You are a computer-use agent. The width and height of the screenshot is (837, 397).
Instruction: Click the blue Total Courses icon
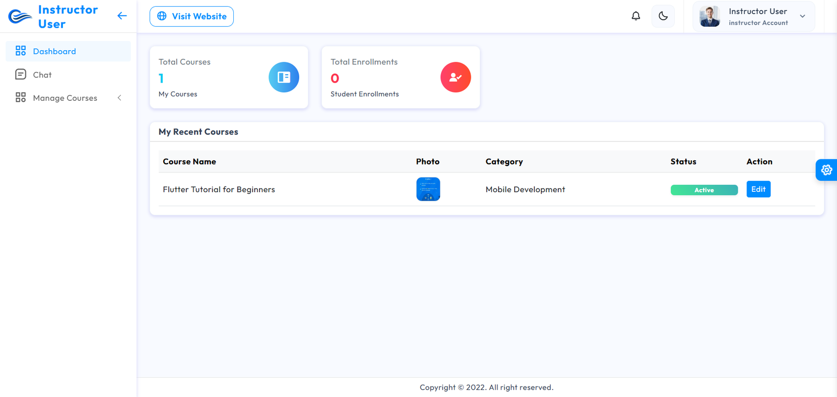284,77
